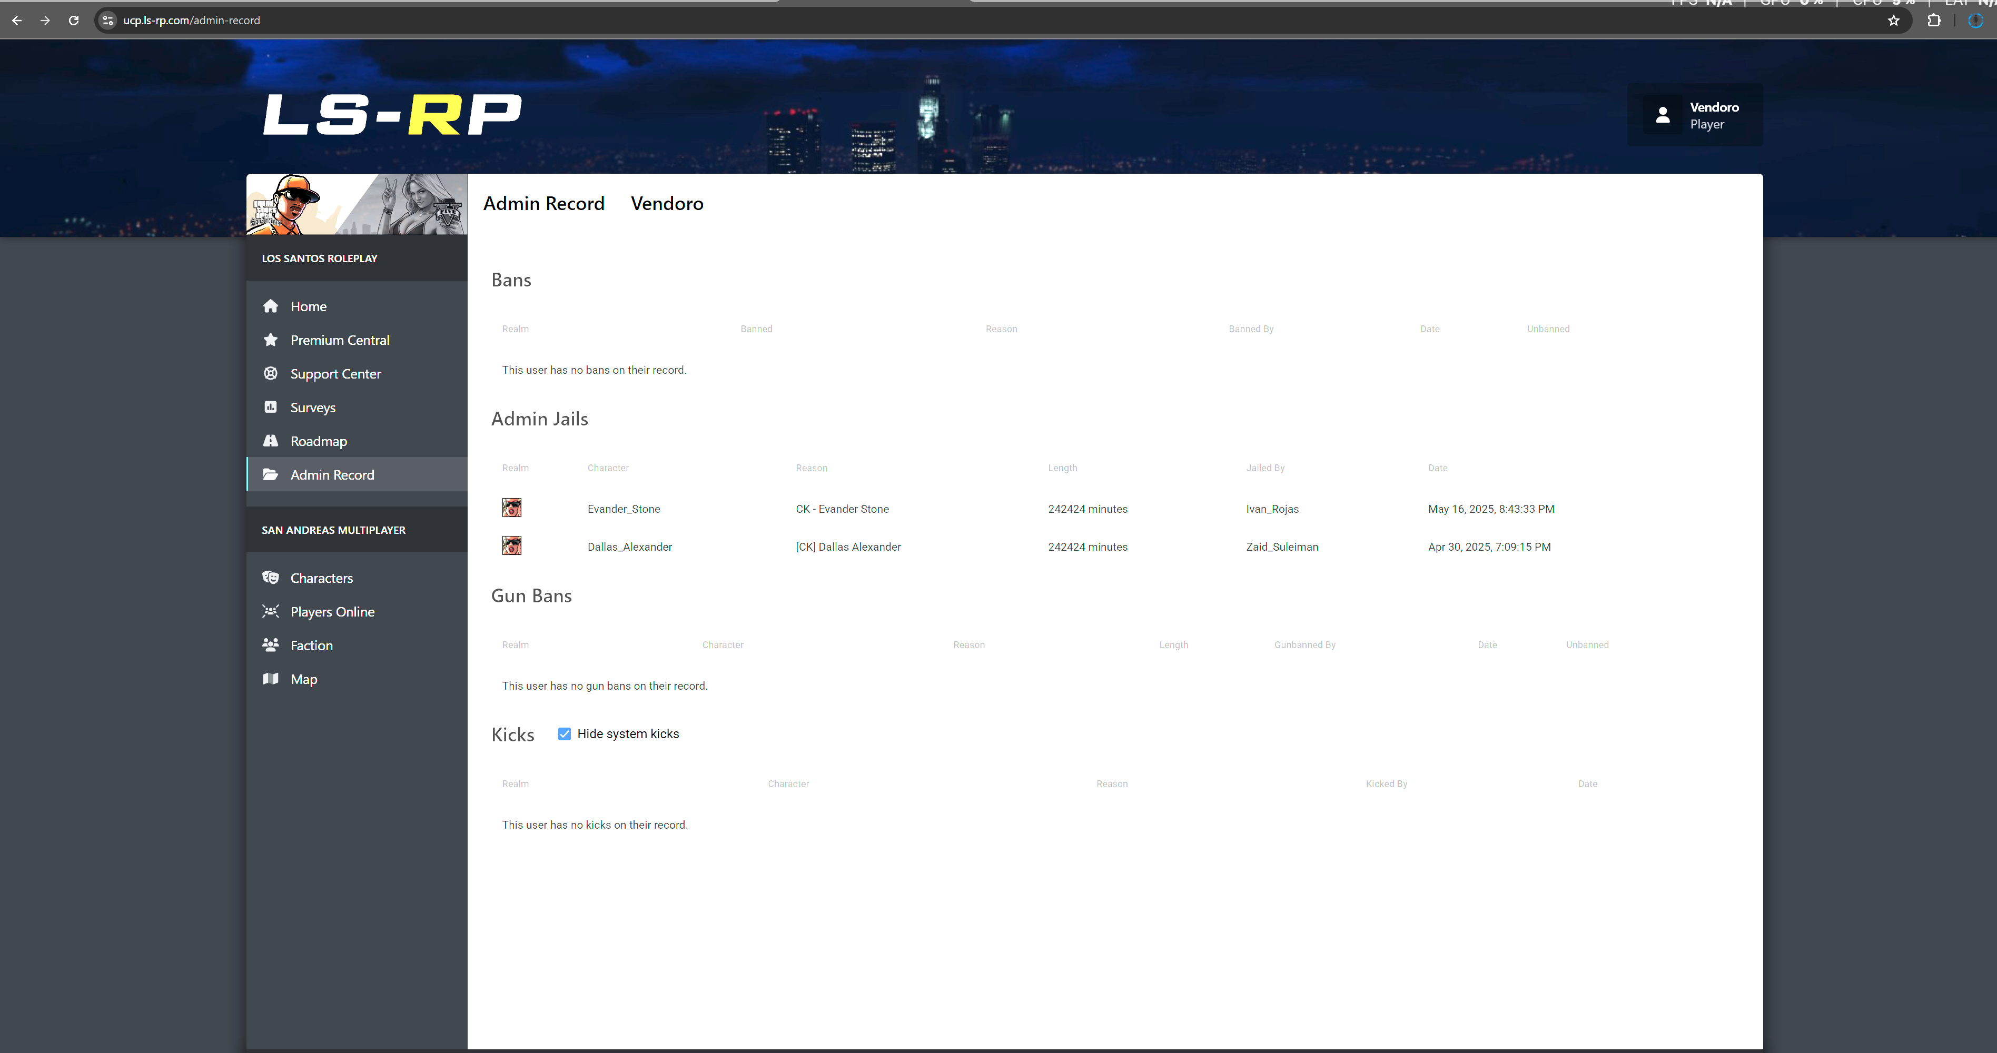View Players Online

[357, 611]
